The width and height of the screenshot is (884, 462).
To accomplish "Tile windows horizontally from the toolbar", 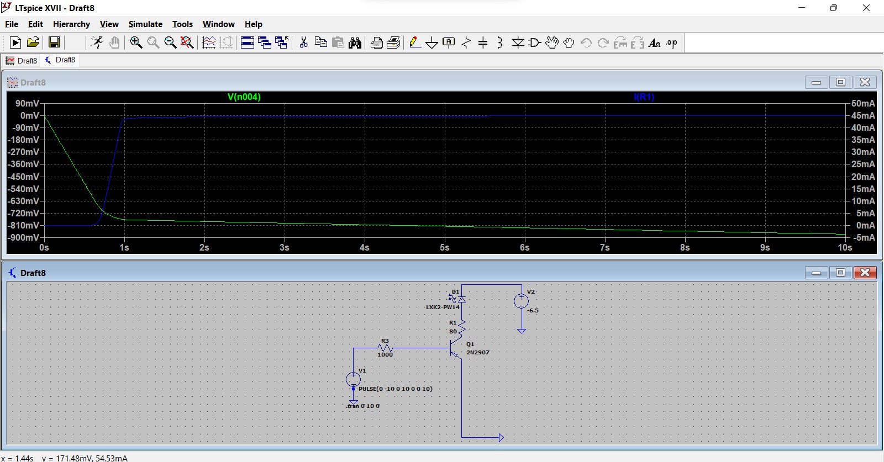I will click(x=248, y=43).
